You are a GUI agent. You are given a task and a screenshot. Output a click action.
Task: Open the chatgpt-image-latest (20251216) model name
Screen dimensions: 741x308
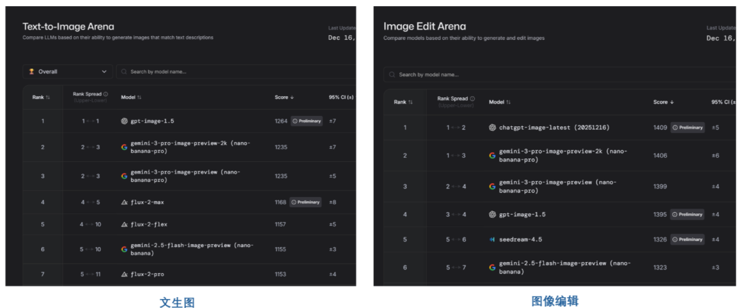coord(554,128)
